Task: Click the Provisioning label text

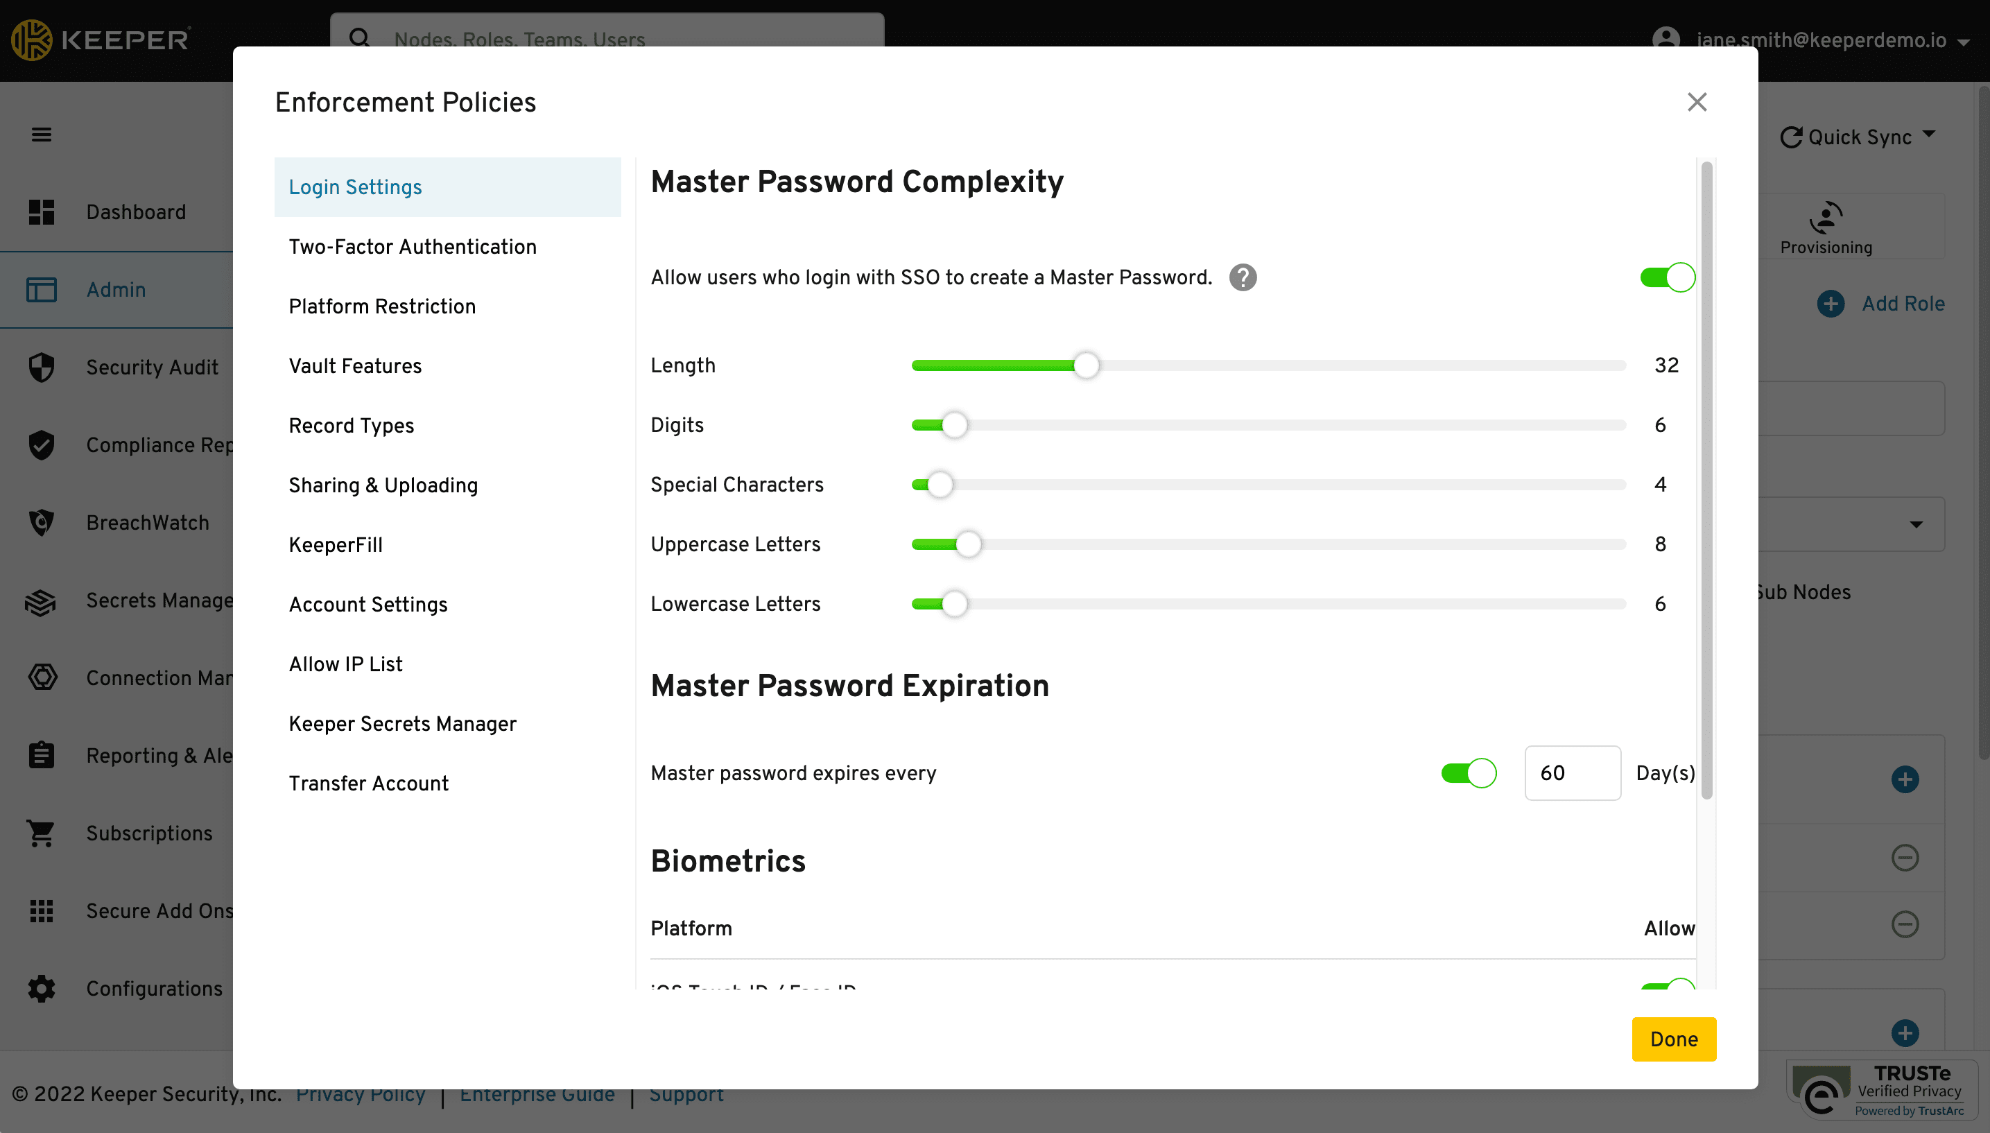Action: click(x=1826, y=248)
